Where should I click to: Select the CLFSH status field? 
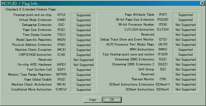point(186,30)
